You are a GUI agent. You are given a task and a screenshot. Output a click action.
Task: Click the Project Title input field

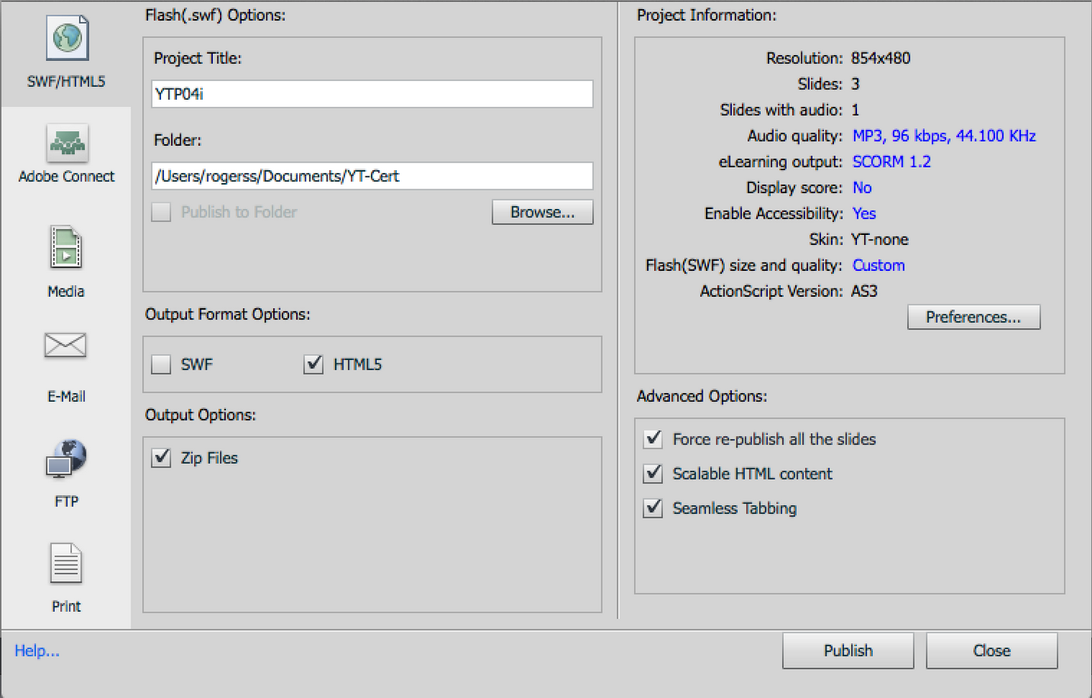point(372,94)
